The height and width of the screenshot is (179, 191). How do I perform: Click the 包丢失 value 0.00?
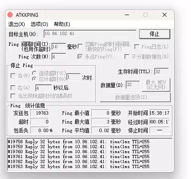coord(40,130)
